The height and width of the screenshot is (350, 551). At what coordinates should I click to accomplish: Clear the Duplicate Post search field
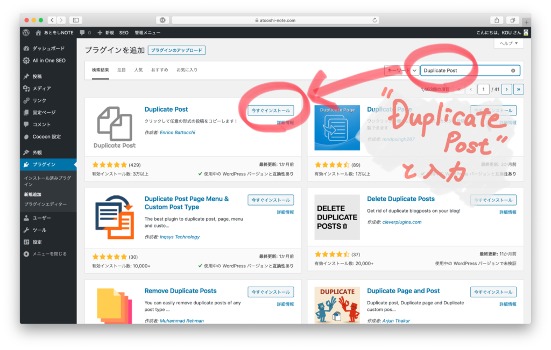[x=513, y=70]
